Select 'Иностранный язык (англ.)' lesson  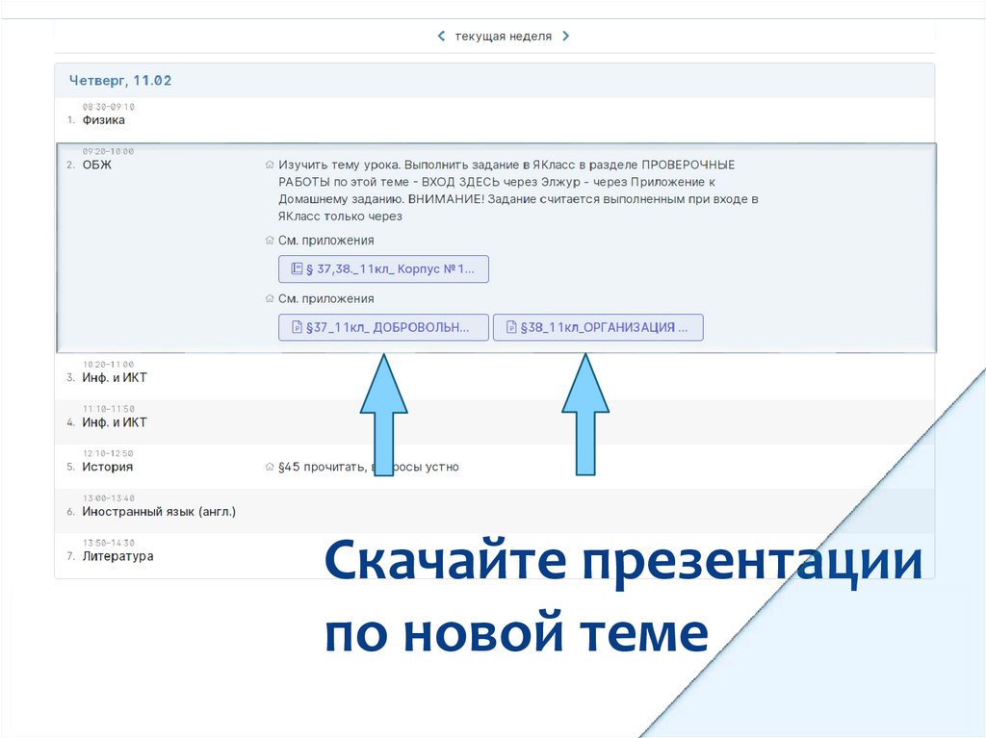tap(159, 512)
